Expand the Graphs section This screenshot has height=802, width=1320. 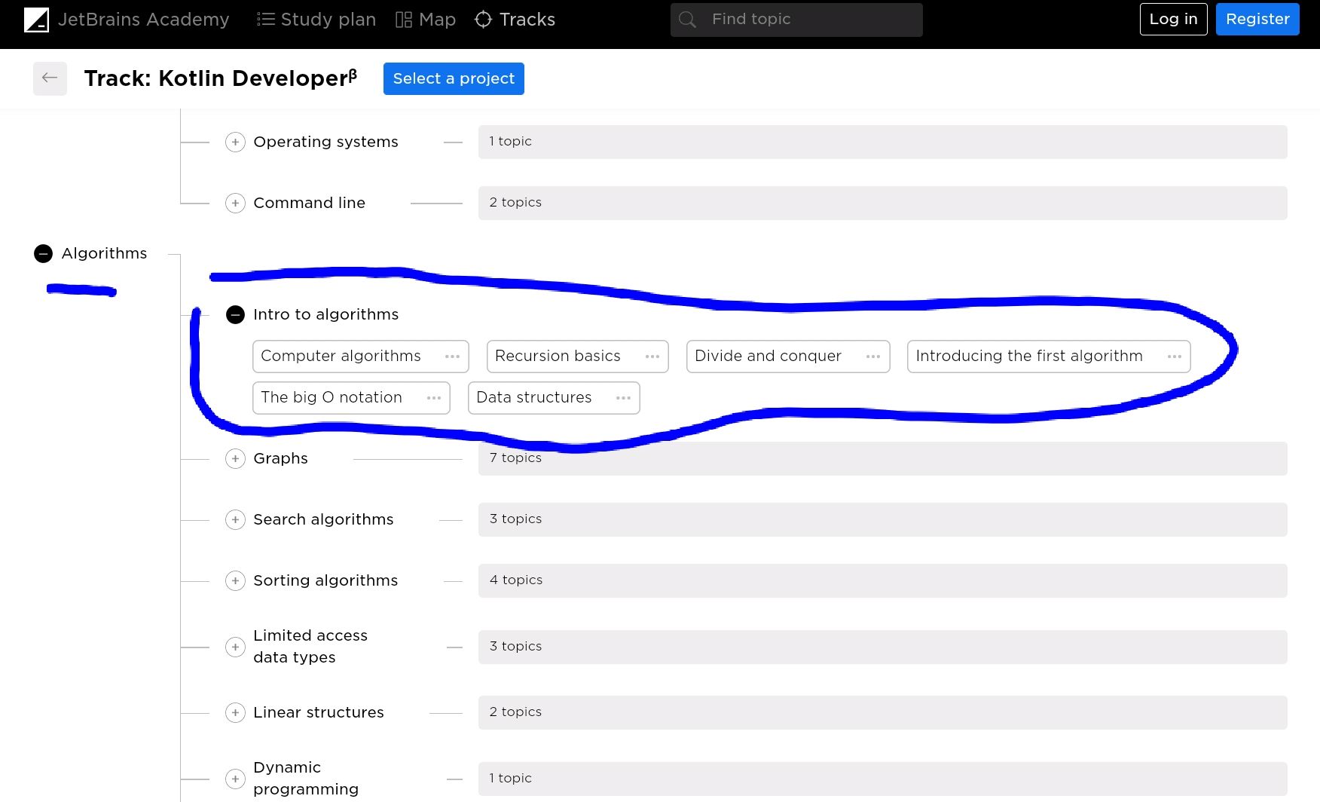coord(235,459)
